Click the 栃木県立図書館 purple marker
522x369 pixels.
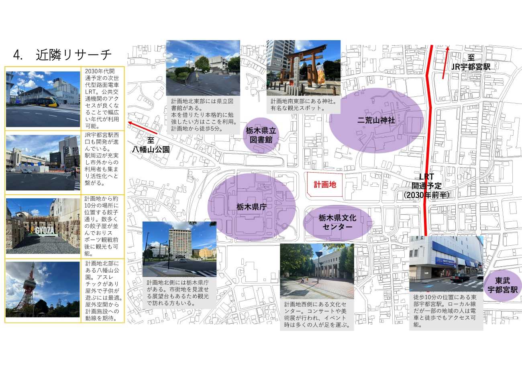coord(261,135)
